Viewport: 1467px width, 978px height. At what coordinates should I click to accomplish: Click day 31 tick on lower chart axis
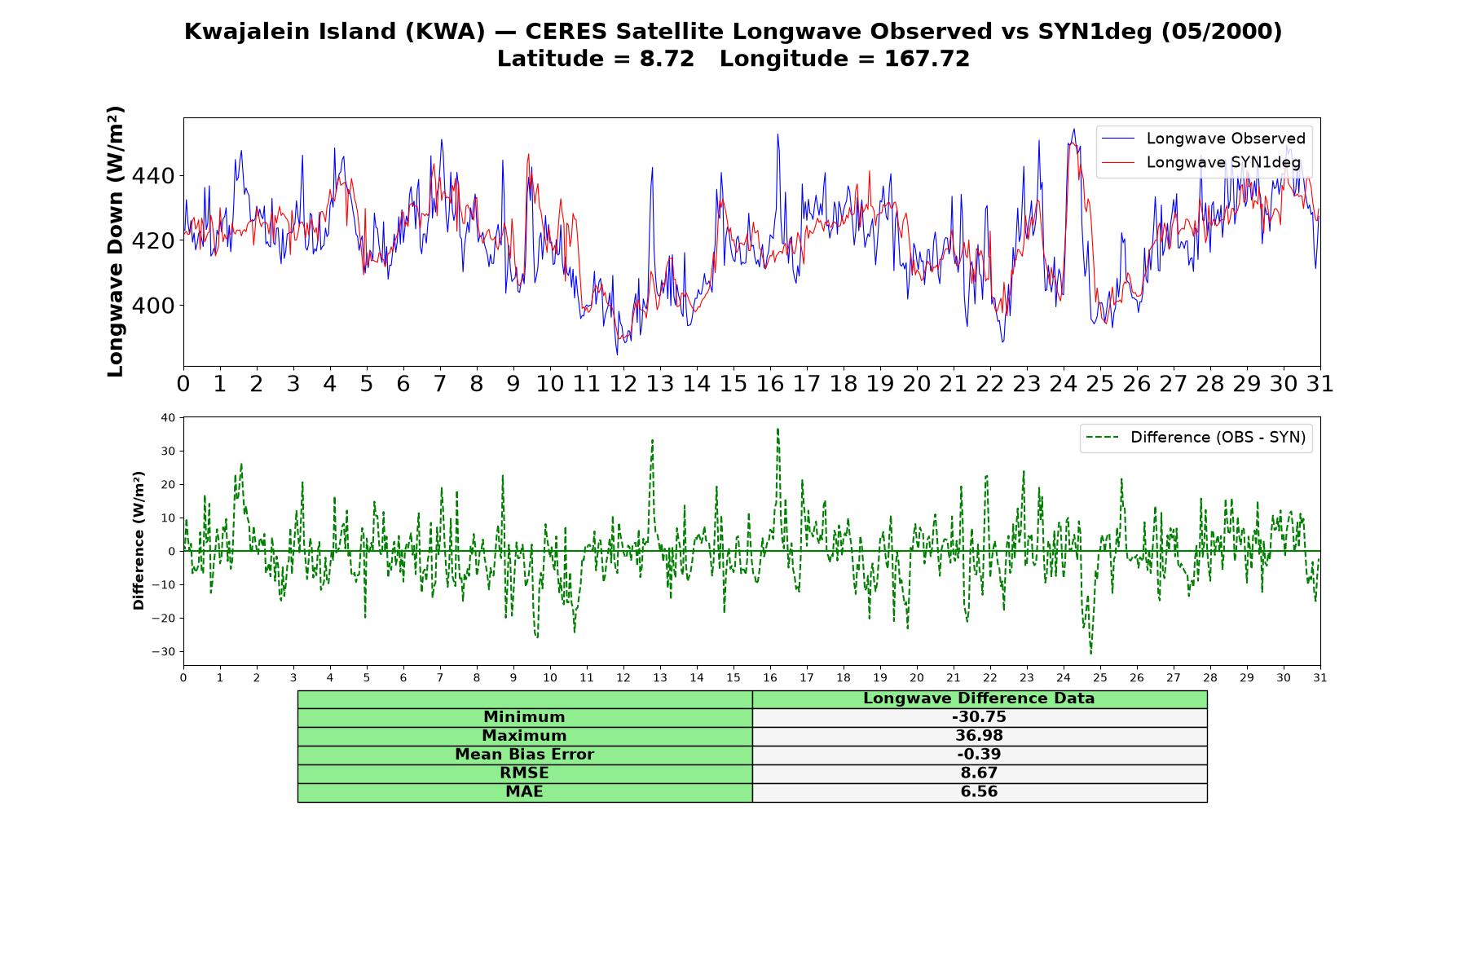pos(1320,678)
